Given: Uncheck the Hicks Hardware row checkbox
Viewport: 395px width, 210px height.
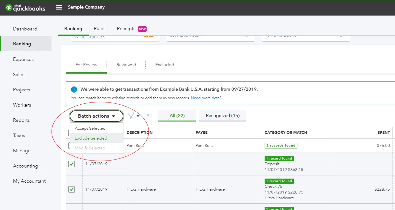Looking at the screenshot, I should click(x=72, y=189).
